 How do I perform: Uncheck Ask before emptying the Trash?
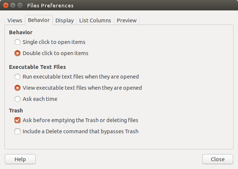[17, 120]
